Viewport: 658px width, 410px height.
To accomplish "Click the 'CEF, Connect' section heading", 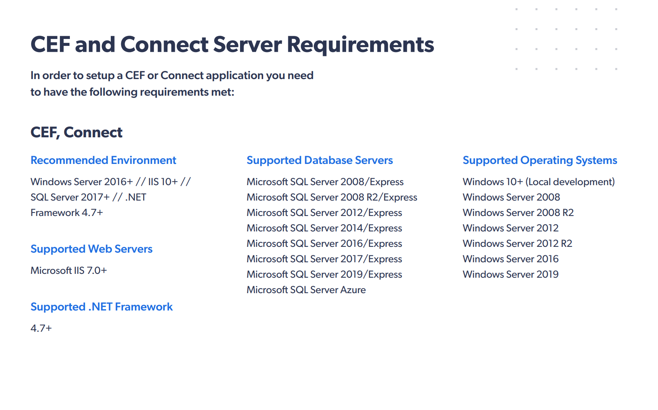I will point(76,132).
